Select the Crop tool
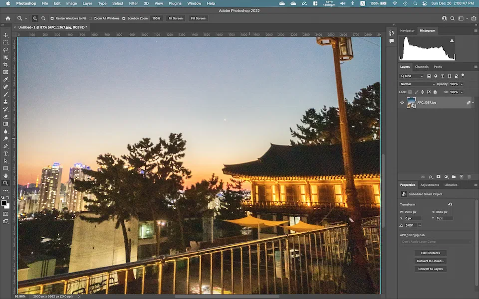This screenshot has height=299, width=479. [x=6, y=65]
